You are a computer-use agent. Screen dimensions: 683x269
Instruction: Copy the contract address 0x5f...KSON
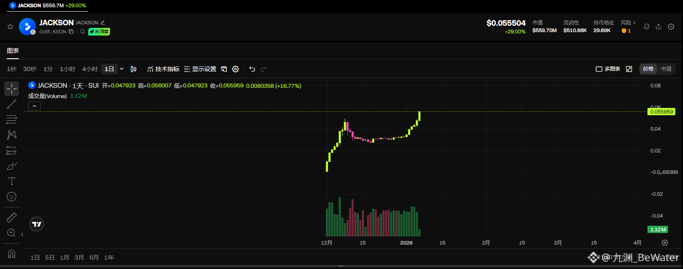(71, 32)
